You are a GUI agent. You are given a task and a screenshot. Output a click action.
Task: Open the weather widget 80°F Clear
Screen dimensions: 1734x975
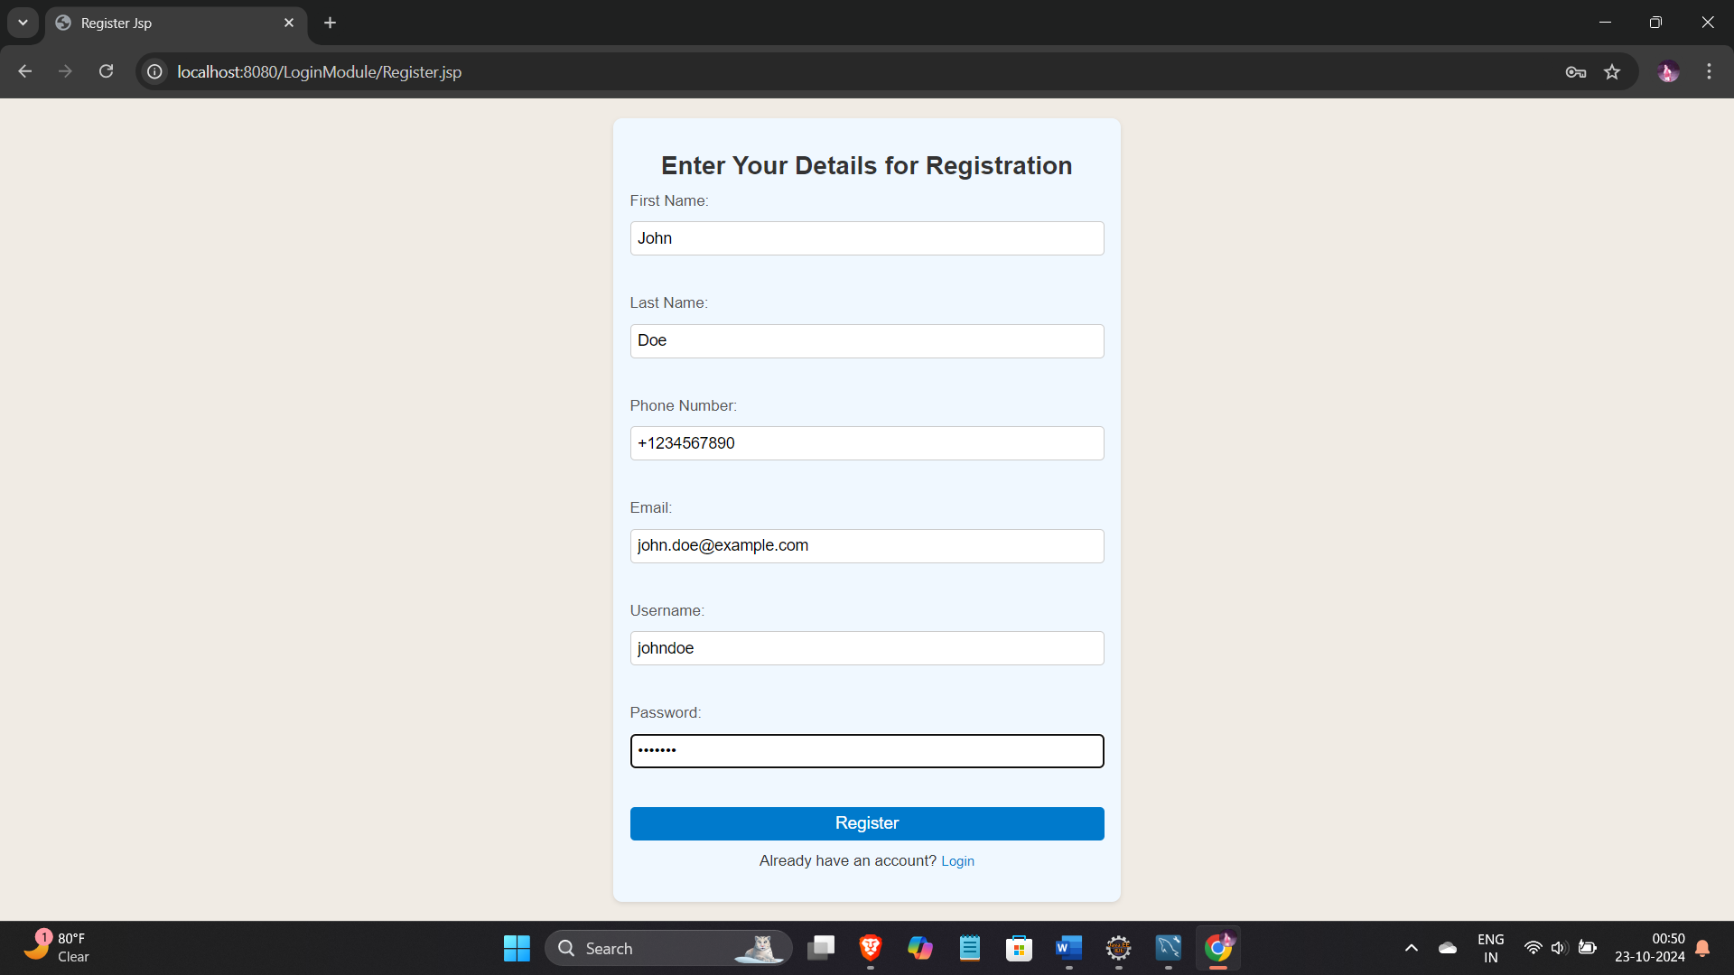[56, 948]
